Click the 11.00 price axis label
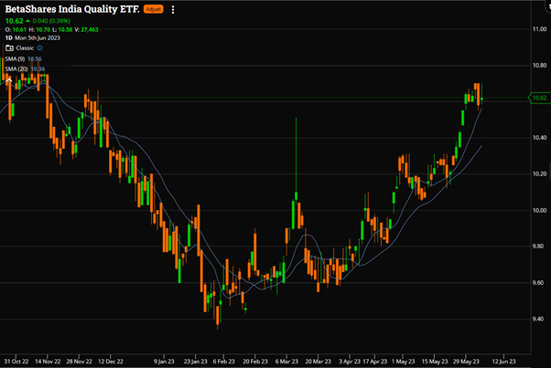The height and width of the screenshot is (368, 551). pyautogui.click(x=539, y=29)
